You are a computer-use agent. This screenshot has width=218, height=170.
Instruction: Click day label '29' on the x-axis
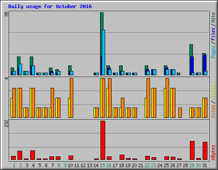pos(192,165)
